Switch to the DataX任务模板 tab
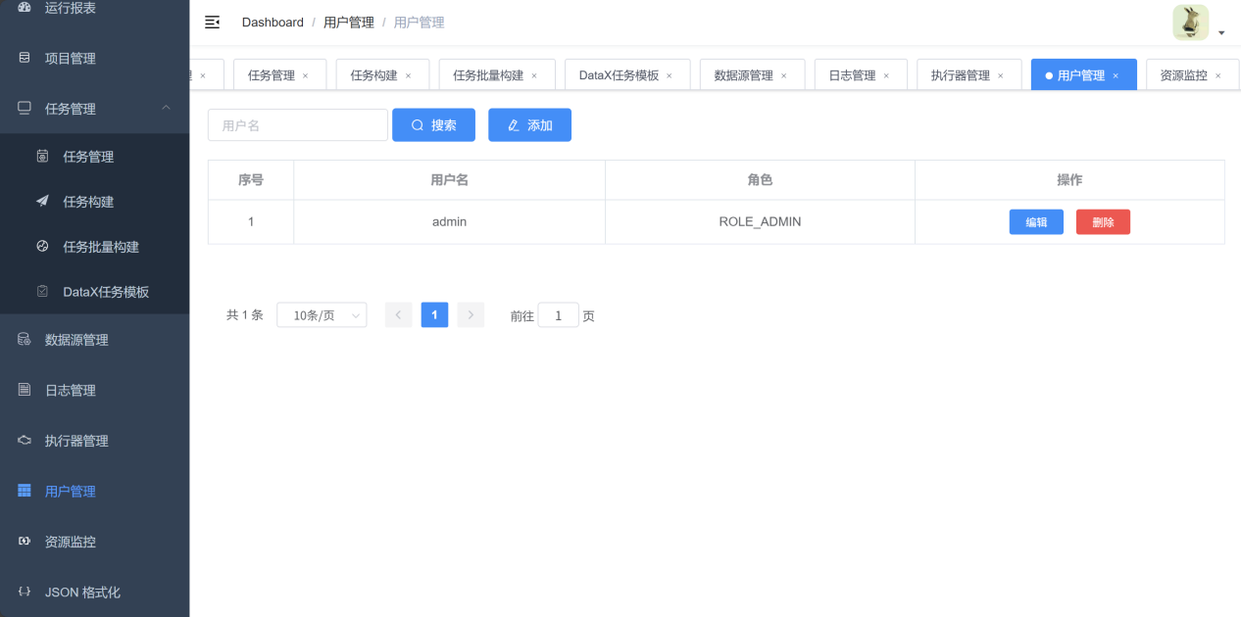 coord(619,75)
